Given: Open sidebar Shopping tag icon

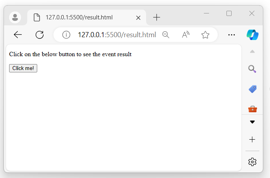Looking at the screenshot, I should 253,89.
